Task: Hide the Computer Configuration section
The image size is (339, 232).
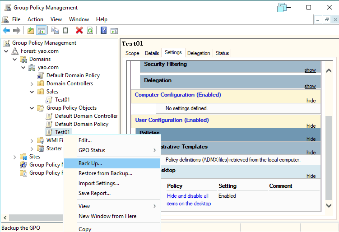Action: 311,101
